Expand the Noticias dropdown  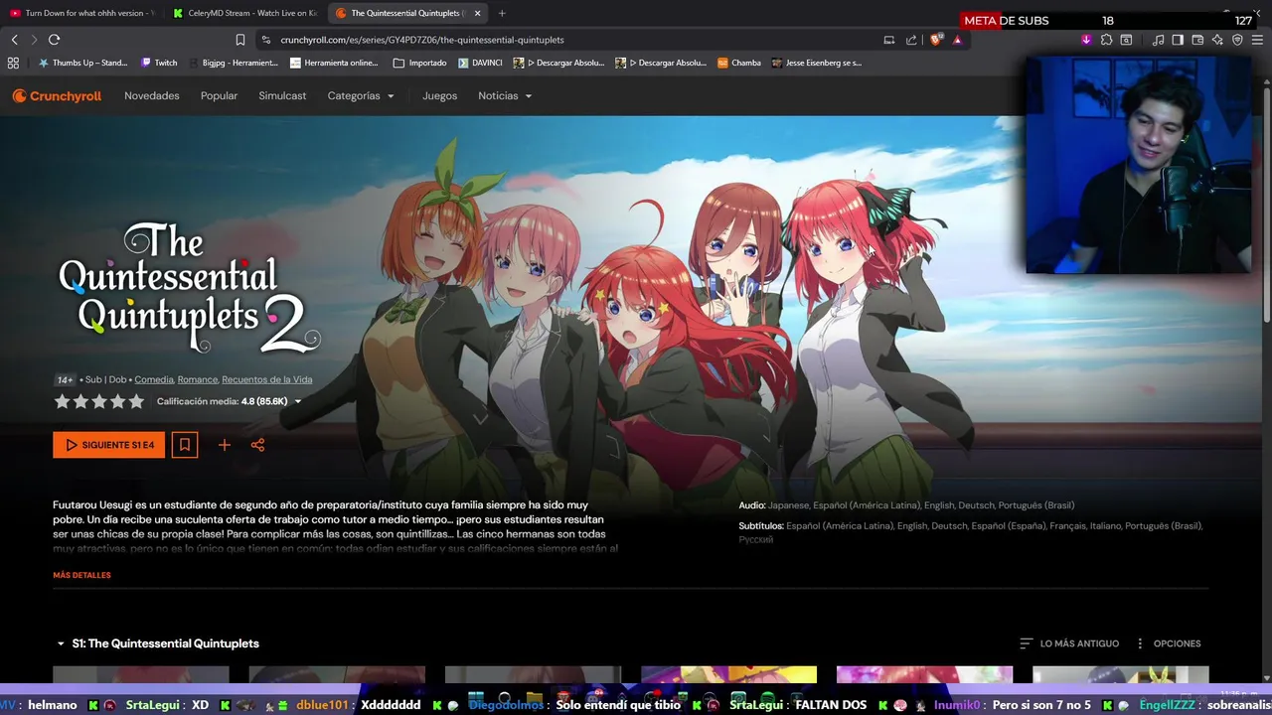pyautogui.click(x=505, y=96)
